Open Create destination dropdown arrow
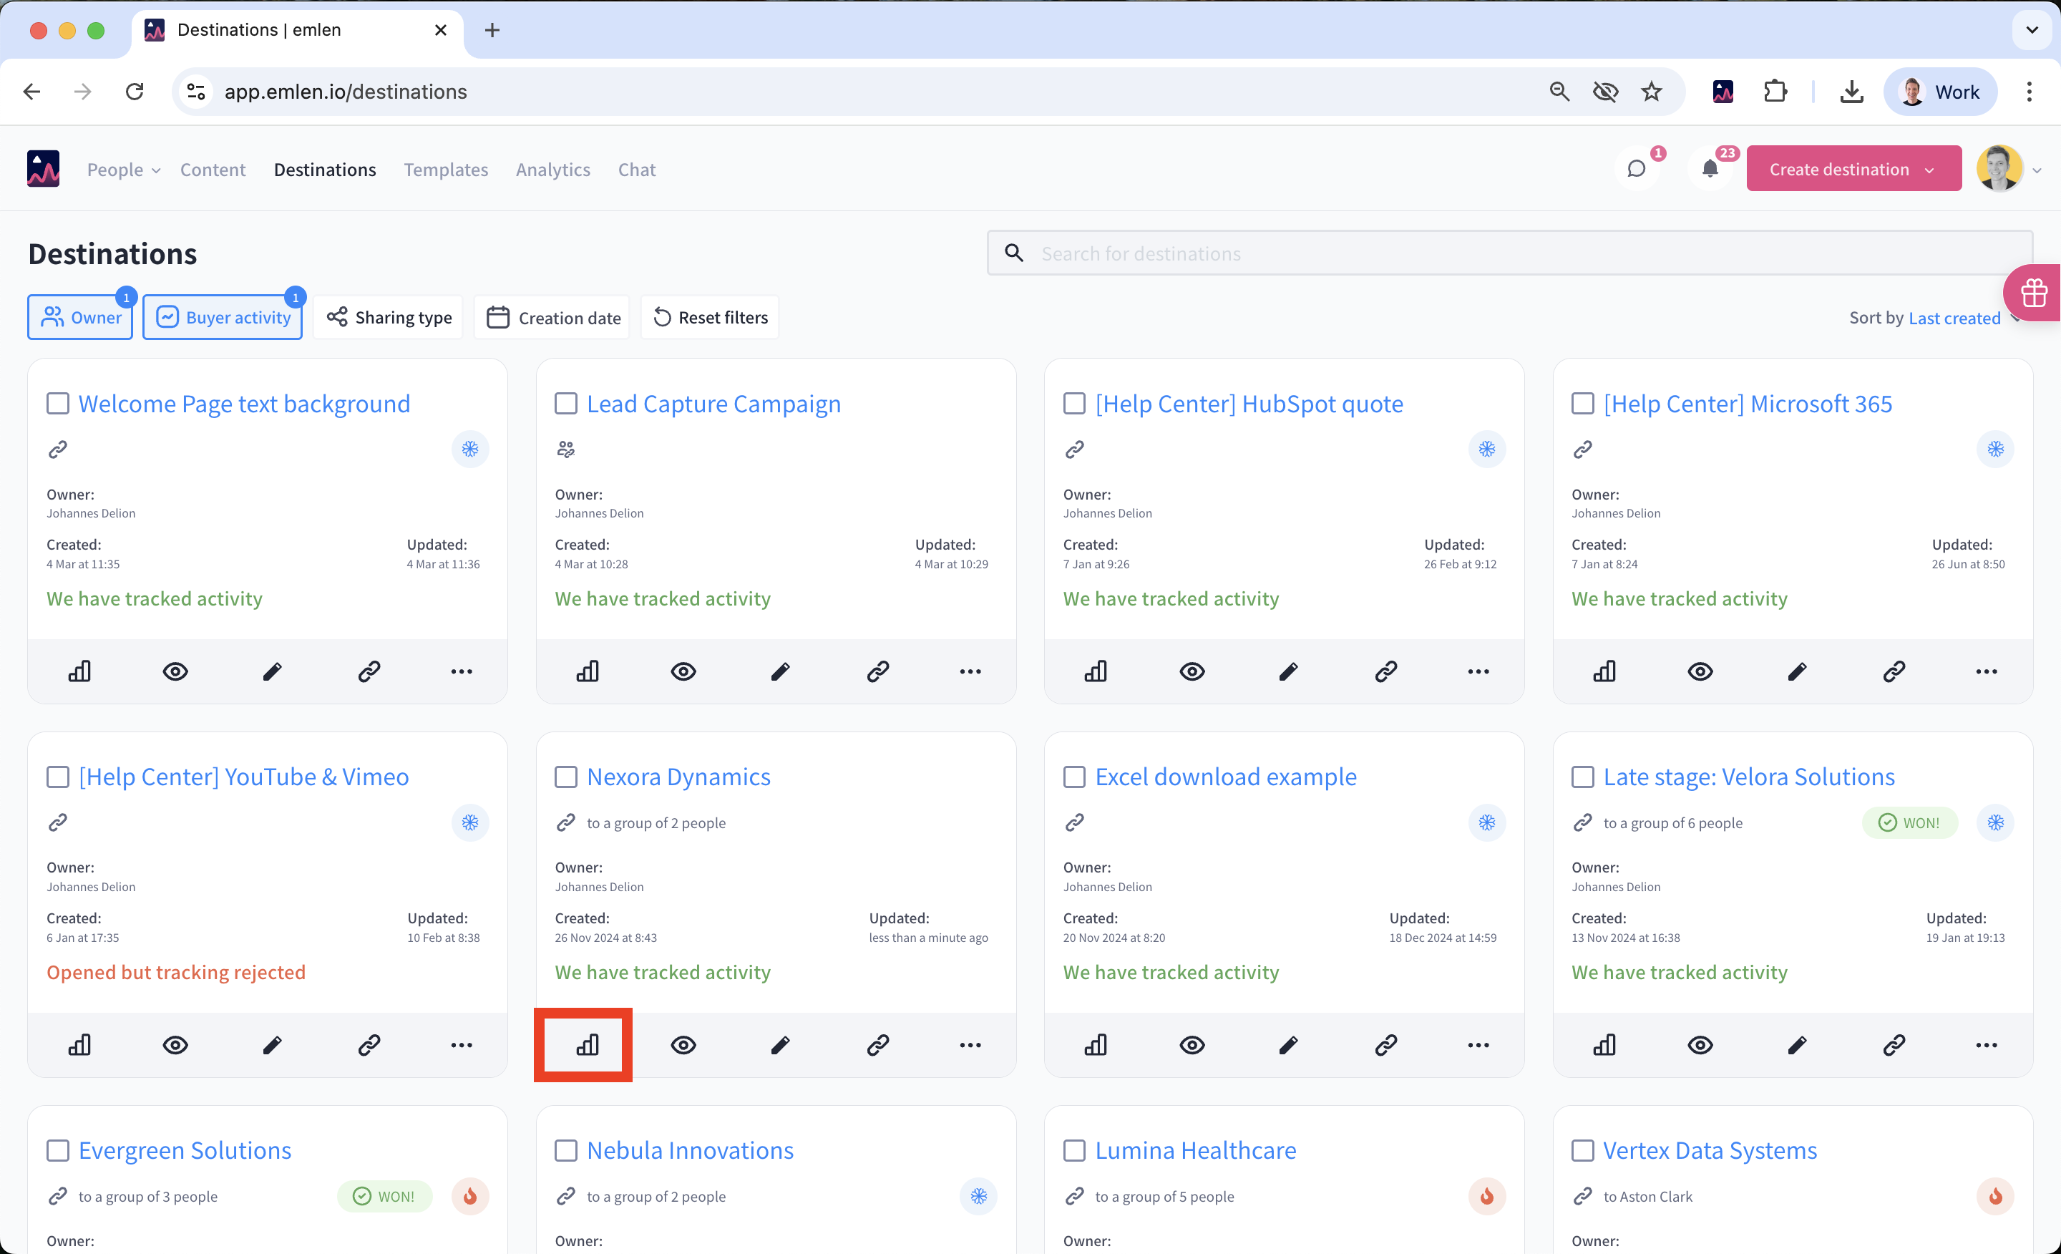Image resolution: width=2061 pixels, height=1254 pixels. 1929,170
